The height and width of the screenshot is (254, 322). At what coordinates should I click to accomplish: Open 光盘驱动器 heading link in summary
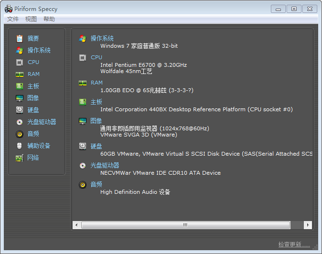[105, 165]
